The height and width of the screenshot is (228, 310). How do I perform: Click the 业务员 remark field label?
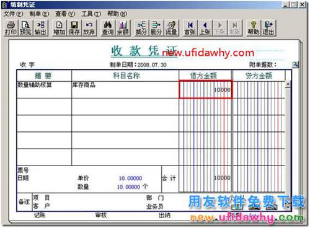(155, 206)
